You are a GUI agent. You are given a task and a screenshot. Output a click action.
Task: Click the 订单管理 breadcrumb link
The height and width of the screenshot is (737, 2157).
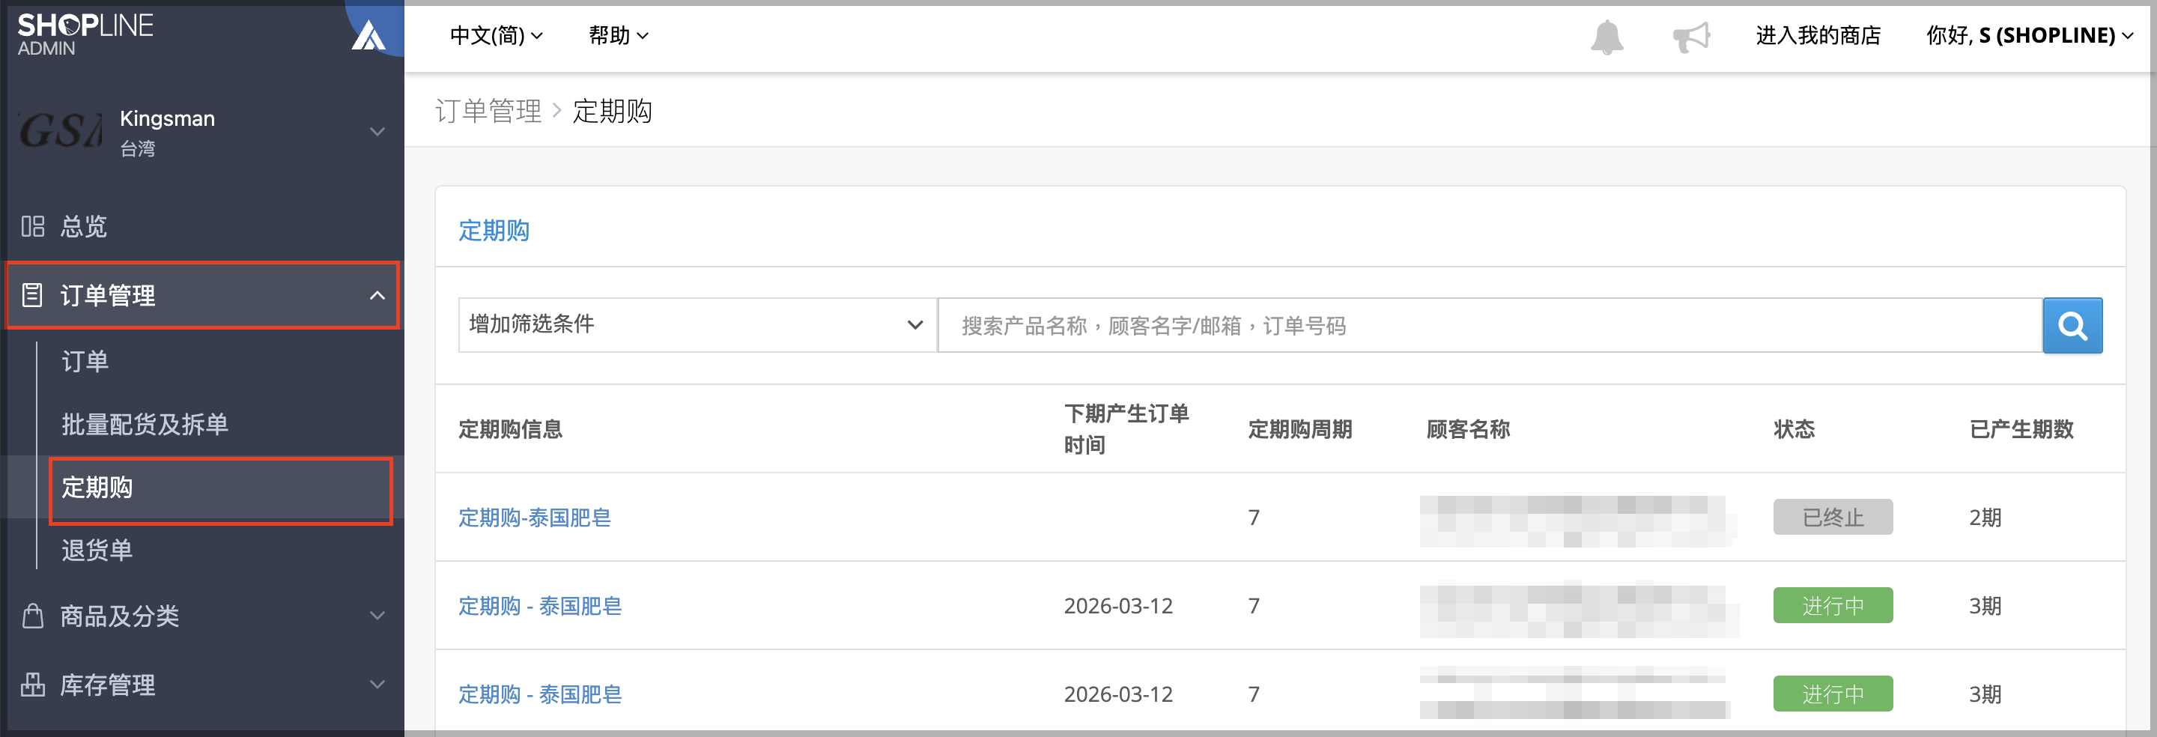pyautogui.click(x=488, y=111)
